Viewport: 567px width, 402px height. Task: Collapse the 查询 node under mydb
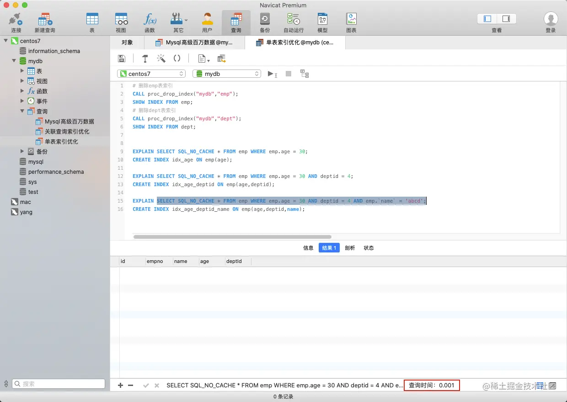pyautogui.click(x=22, y=111)
